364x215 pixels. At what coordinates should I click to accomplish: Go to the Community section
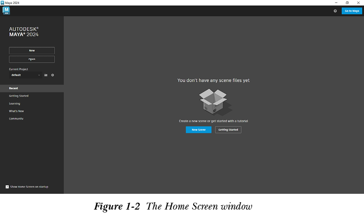16,119
